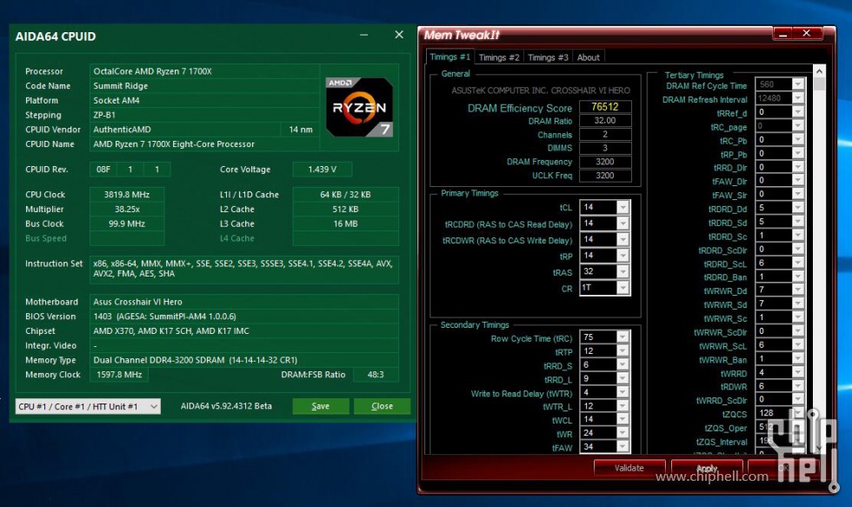Click the AMD Ryzen 7 logo image

pyautogui.click(x=359, y=107)
